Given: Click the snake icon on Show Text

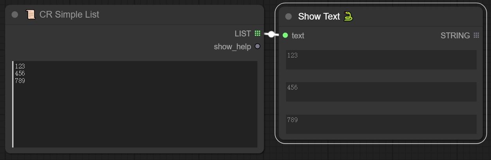Looking at the screenshot, I should [348, 16].
